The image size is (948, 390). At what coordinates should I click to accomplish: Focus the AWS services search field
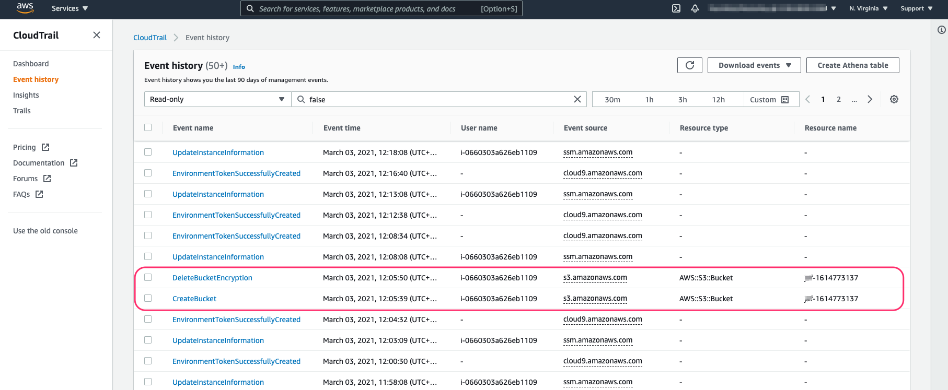coord(381,8)
